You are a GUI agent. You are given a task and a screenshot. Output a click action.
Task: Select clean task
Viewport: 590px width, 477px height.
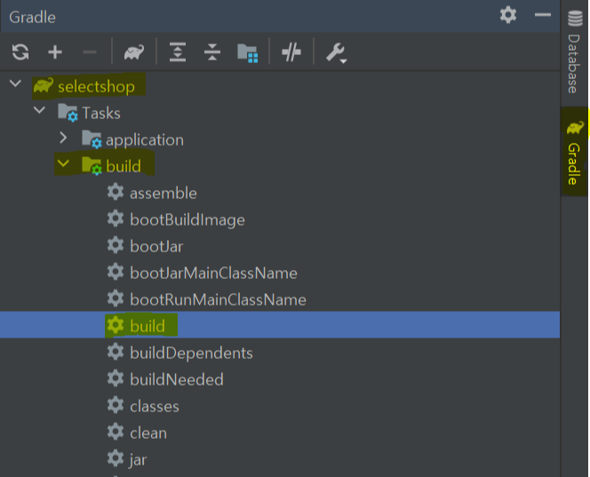click(280, 433)
